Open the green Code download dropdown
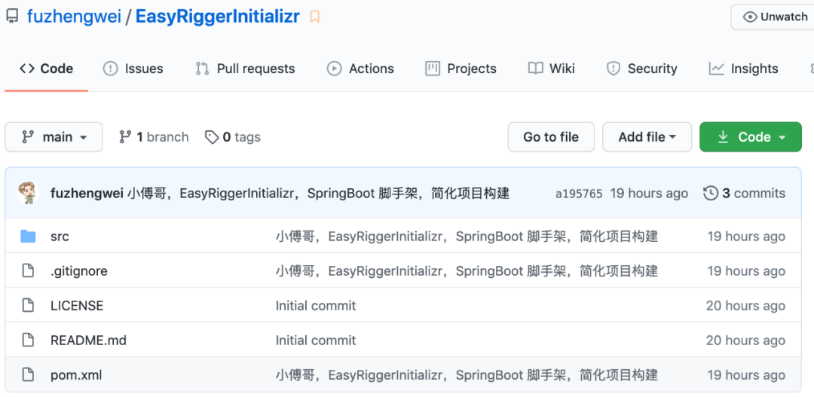This screenshot has height=397, width=814. point(750,137)
